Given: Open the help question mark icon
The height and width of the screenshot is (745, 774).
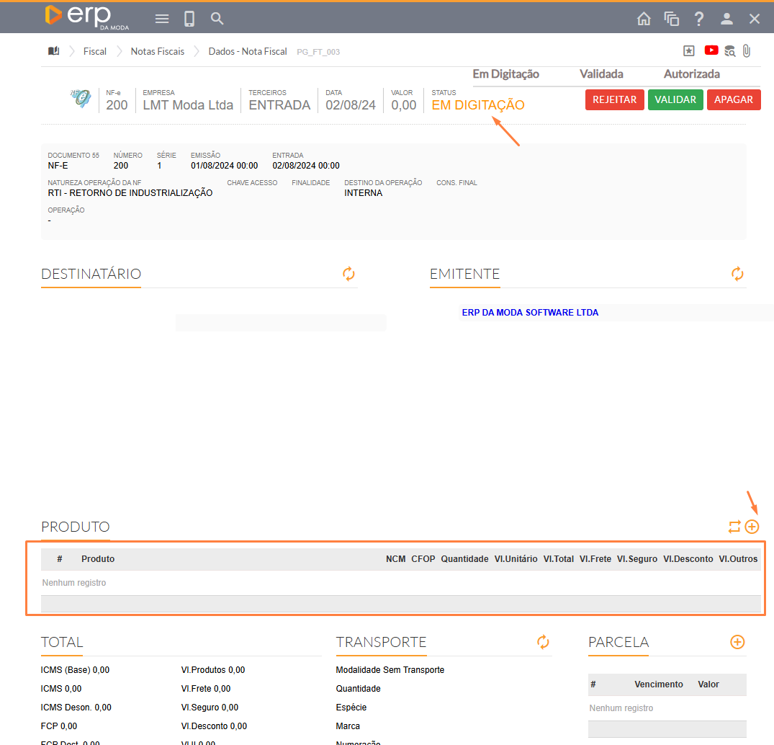Looking at the screenshot, I should [698, 19].
